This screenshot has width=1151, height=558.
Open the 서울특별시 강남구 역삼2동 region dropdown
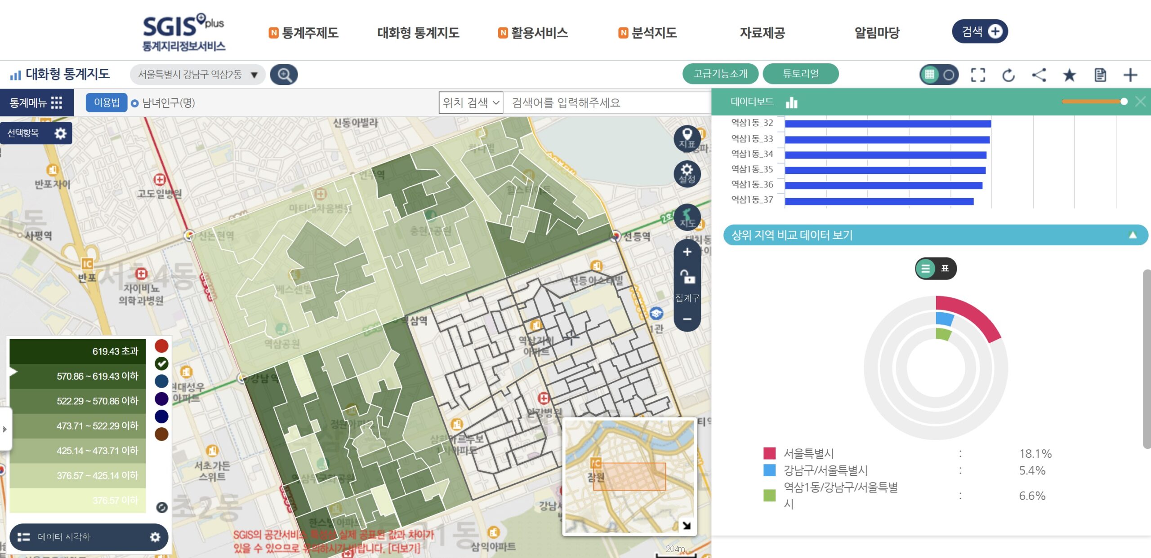pyautogui.click(x=198, y=75)
